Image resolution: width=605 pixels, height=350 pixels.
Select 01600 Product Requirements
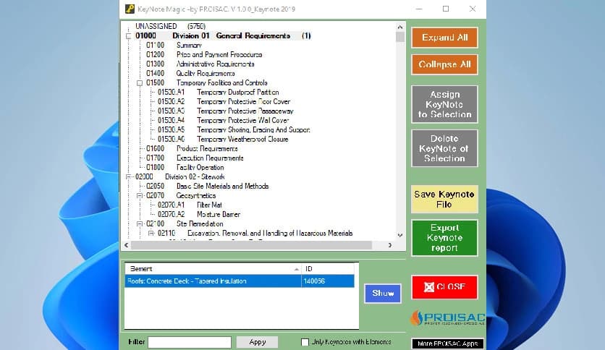point(192,149)
